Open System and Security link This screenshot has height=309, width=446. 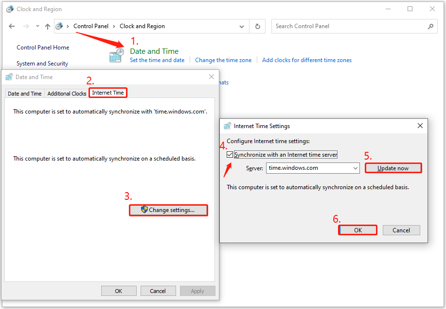tap(42, 63)
